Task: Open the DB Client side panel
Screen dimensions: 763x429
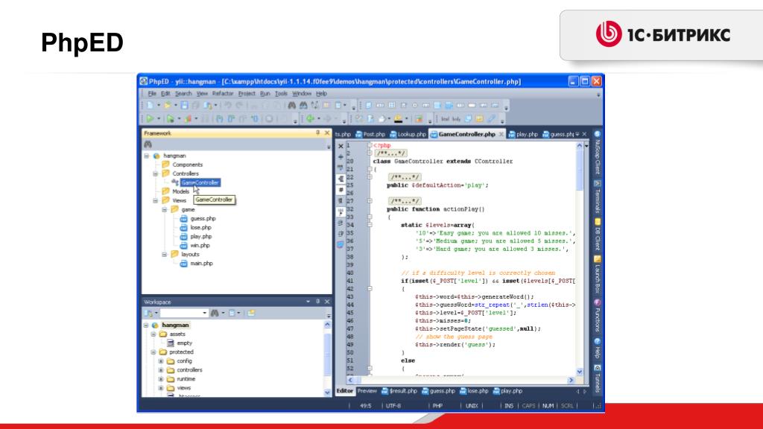Action: (598, 235)
